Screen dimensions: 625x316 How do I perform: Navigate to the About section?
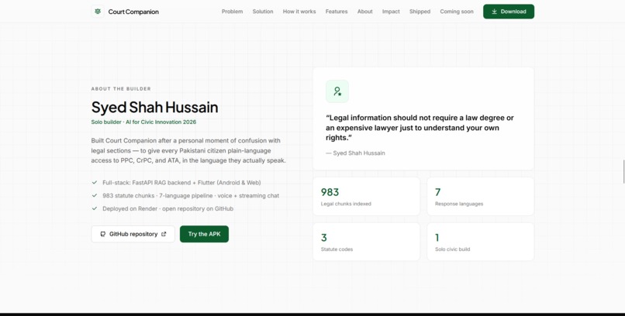click(364, 12)
